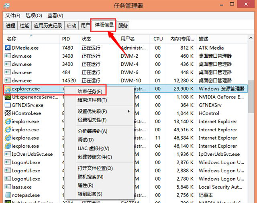
Task: Select the 46,384 K memory cell
Action: tap(184, 138)
